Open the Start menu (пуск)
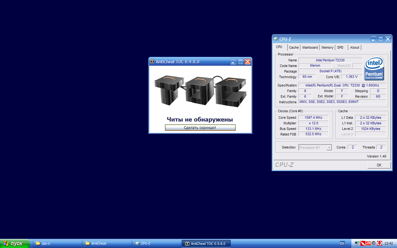 (15, 243)
